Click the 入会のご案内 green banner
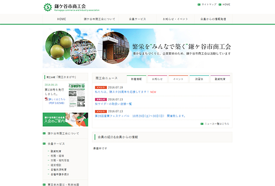Screen dimensions: 275x186 [x=65, y=120]
